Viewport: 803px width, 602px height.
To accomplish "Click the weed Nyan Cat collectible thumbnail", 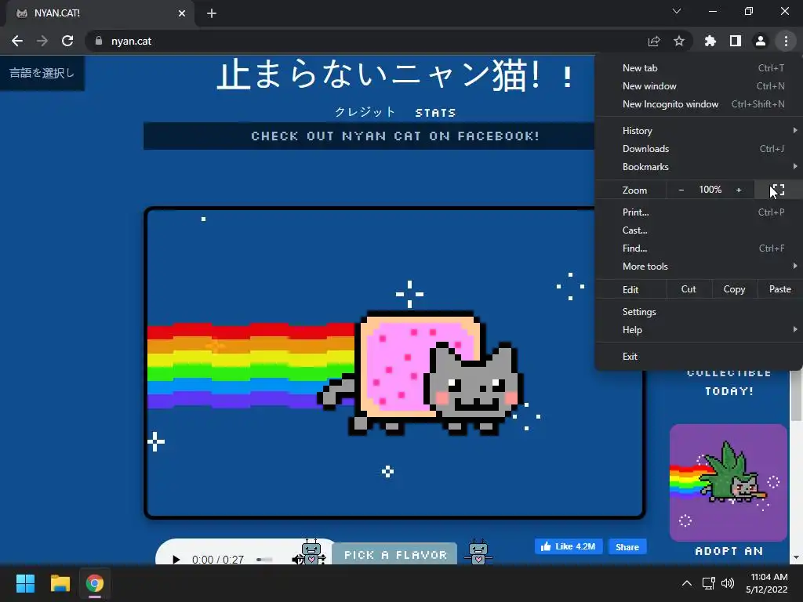I will click(729, 482).
